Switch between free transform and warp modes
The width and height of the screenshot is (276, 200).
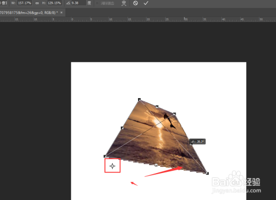[124, 3]
